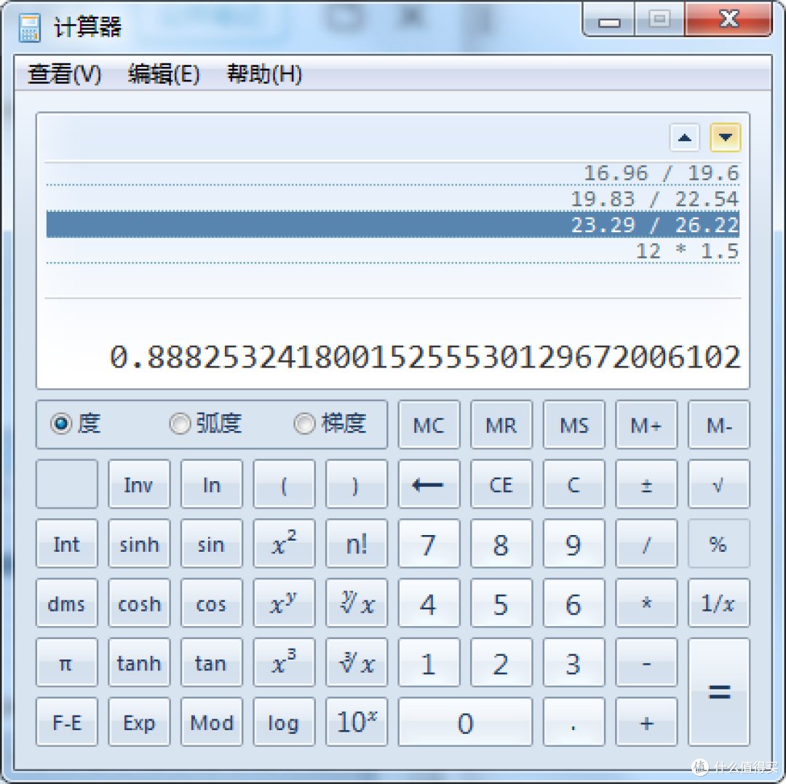786x784 pixels.
Task: Click the log button
Action: pyautogui.click(x=284, y=722)
